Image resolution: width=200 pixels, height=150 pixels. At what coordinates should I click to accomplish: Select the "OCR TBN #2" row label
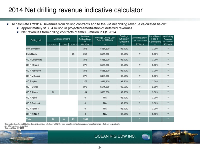click(x=32, y=114)
